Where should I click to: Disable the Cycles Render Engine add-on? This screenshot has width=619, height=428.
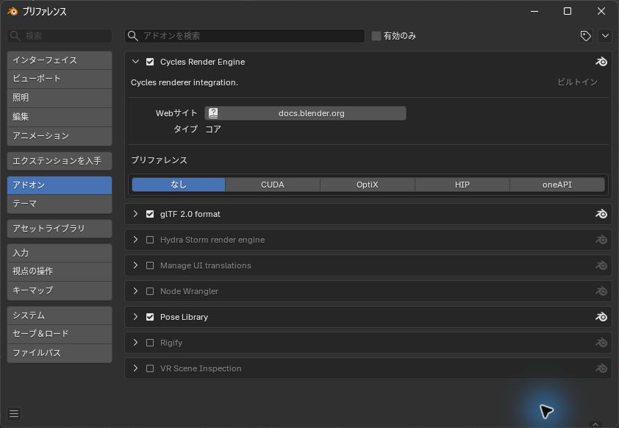[x=150, y=62]
